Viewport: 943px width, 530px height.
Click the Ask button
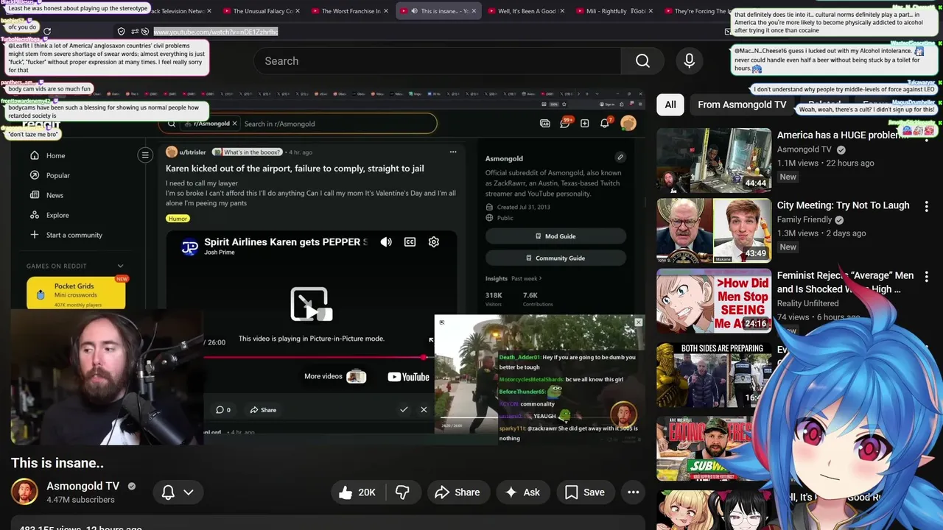522,492
